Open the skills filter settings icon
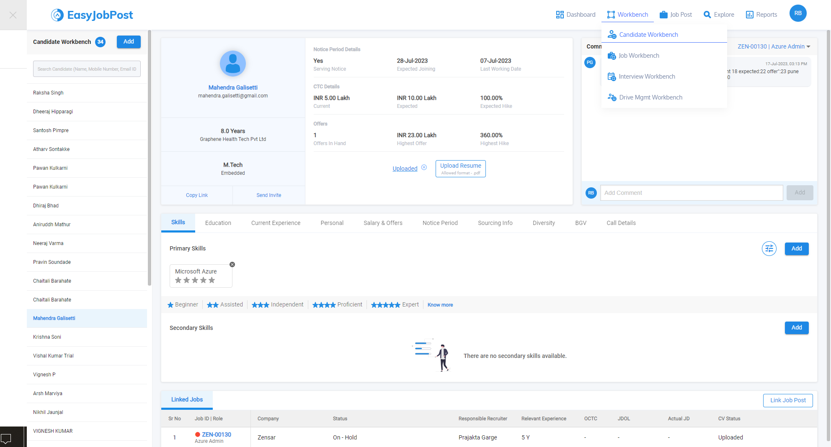Screen dimensions: 831x447 pos(769,249)
